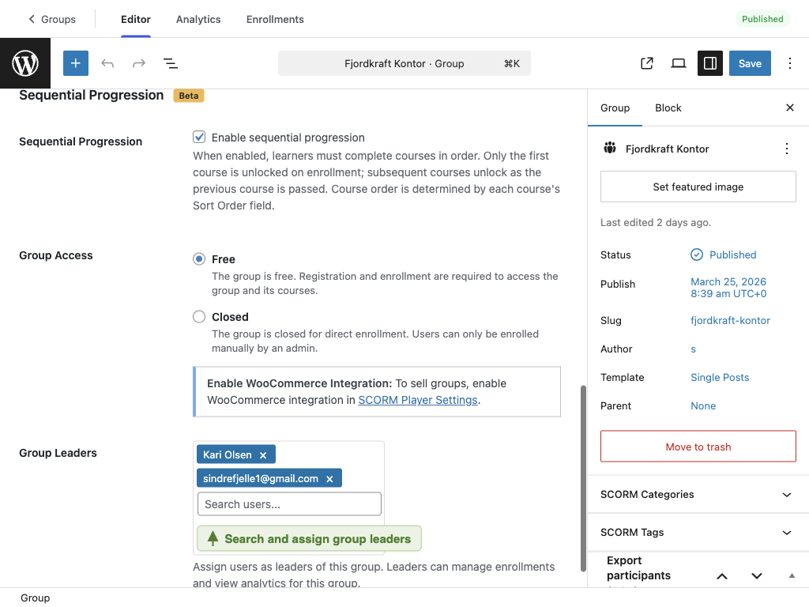Uncheck Enable sequential progression

click(199, 136)
